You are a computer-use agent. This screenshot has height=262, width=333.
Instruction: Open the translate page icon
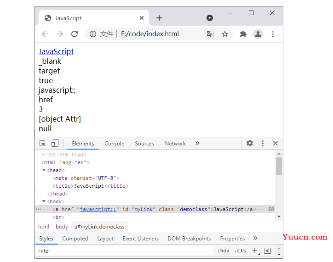pyautogui.click(x=210, y=34)
